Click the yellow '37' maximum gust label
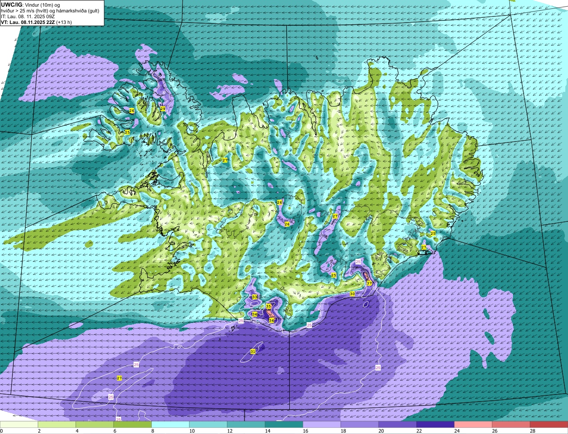 pyautogui.click(x=369, y=283)
